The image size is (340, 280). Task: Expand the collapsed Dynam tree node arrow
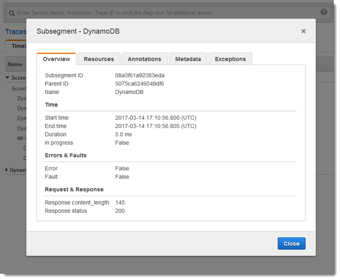click(7, 170)
